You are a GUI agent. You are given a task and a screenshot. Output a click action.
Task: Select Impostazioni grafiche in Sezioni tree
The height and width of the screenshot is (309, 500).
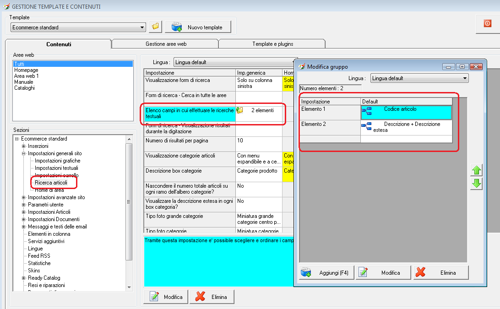[57, 161]
